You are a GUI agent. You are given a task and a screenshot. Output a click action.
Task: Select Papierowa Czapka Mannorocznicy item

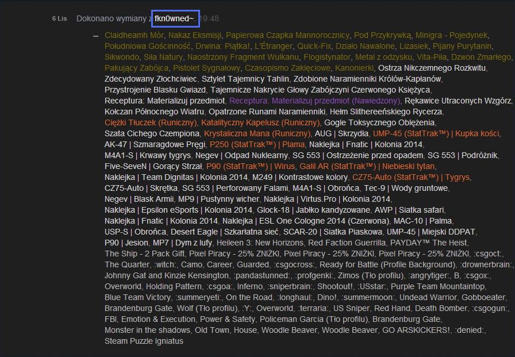pyautogui.click(x=288, y=35)
